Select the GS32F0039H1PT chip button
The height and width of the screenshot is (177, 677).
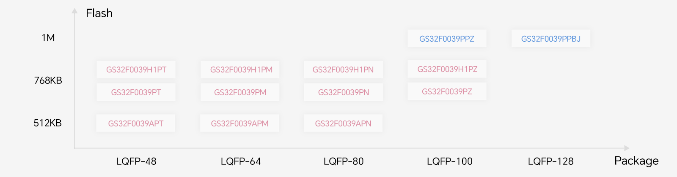click(x=136, y=70)
